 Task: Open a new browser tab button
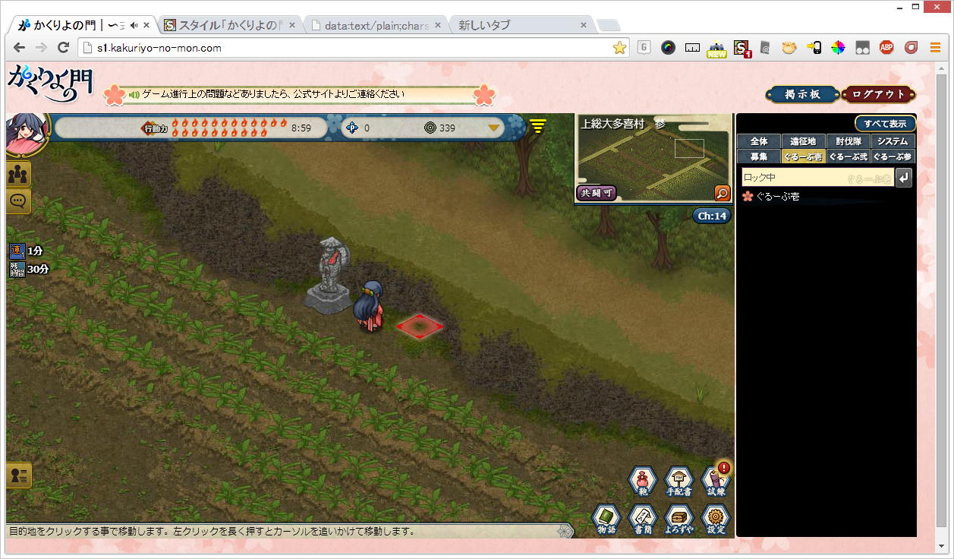(x=608, y=26)
